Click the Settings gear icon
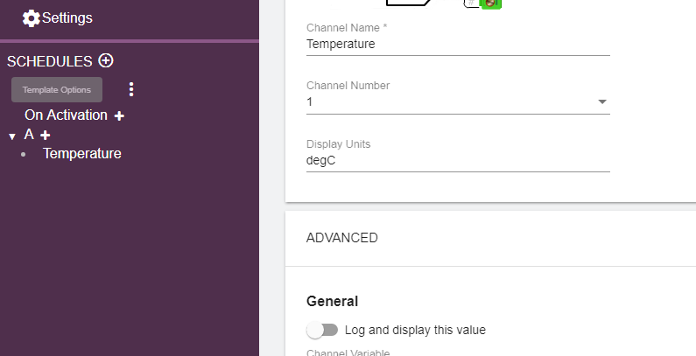Image resolution: width=696 pixels, height=356 pixels. 31,17
